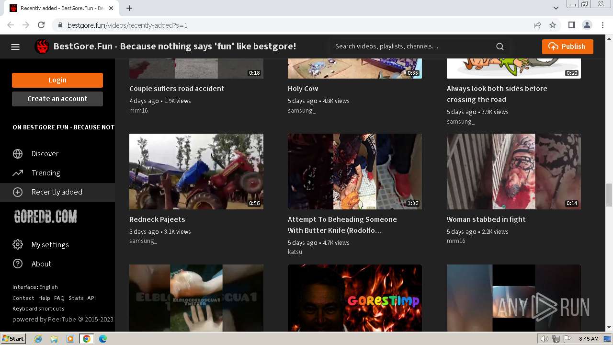Open the My settings menu item
Viewport: 613px width, 345px height.
[57, 245]
